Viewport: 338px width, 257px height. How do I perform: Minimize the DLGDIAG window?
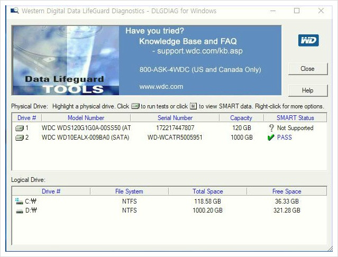(273, 11)
